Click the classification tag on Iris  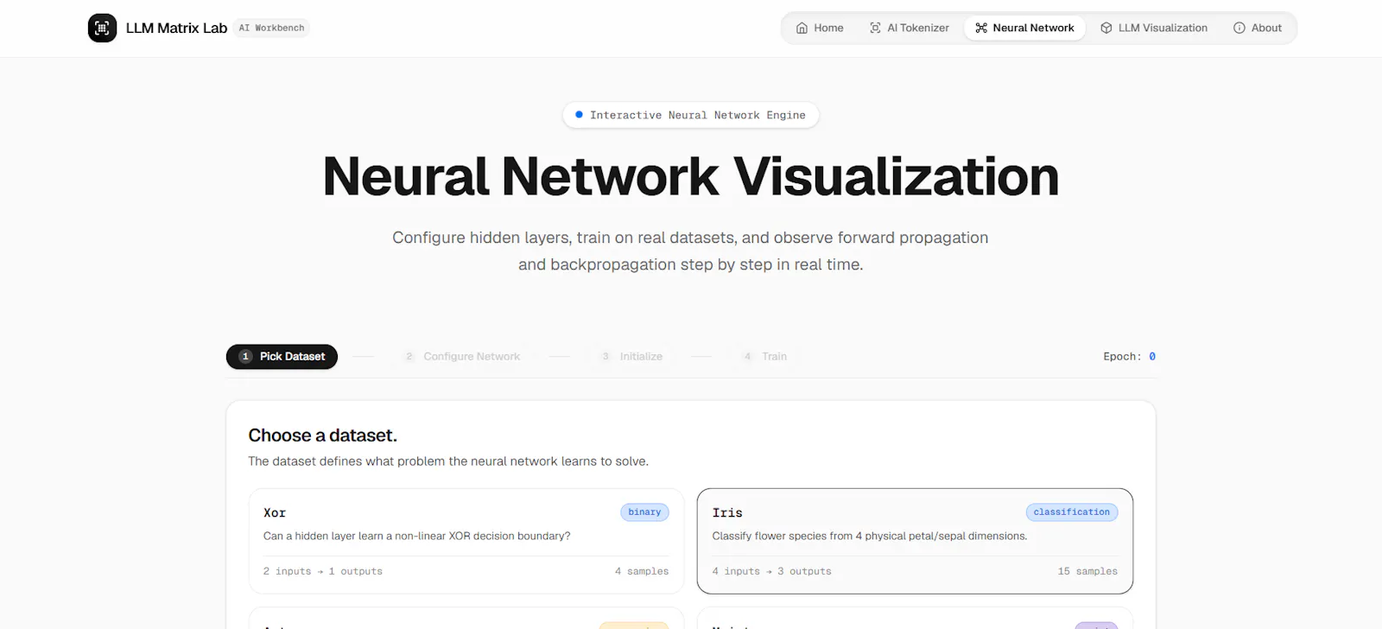1072,512
